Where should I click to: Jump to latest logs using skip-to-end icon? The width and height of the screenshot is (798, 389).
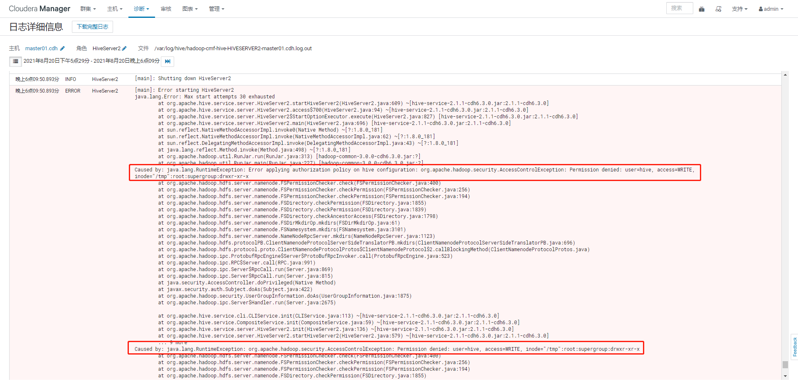(167, 61)
